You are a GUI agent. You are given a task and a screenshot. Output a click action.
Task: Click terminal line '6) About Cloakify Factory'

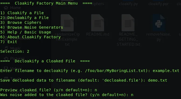(30, 37)
